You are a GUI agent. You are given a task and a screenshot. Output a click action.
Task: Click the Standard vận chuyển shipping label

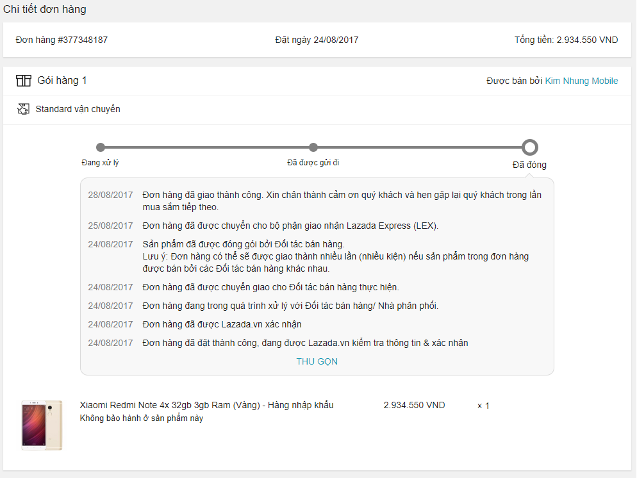pyautogui.click(x=78, y=109)
